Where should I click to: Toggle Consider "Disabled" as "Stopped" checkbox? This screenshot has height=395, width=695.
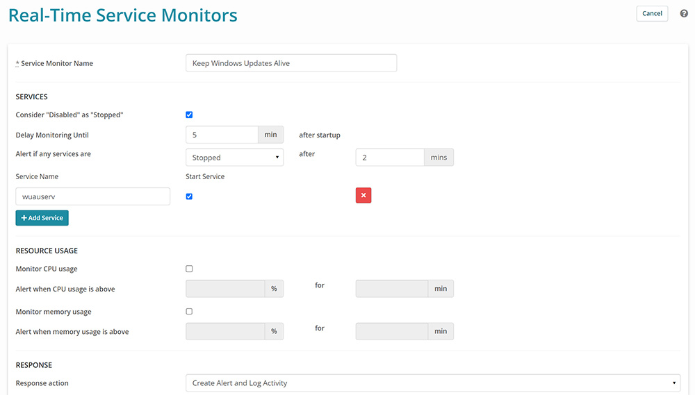189,115
